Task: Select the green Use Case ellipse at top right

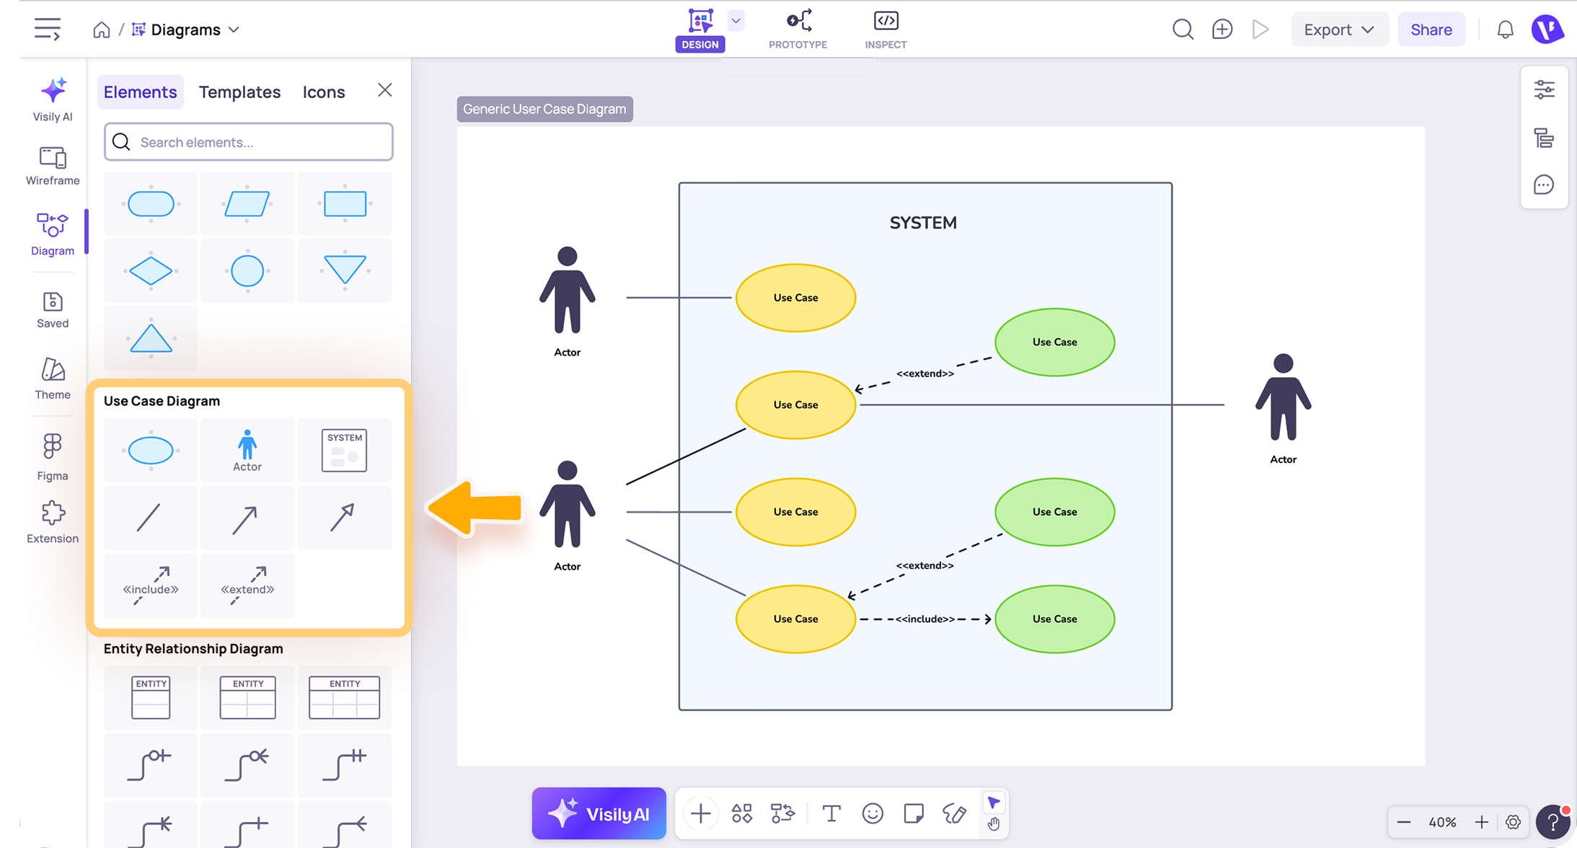Action: [1054, 342]
